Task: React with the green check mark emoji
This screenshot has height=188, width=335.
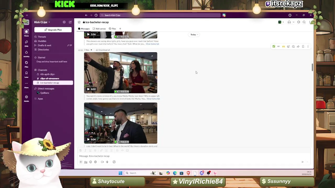Action: [274, 46]
